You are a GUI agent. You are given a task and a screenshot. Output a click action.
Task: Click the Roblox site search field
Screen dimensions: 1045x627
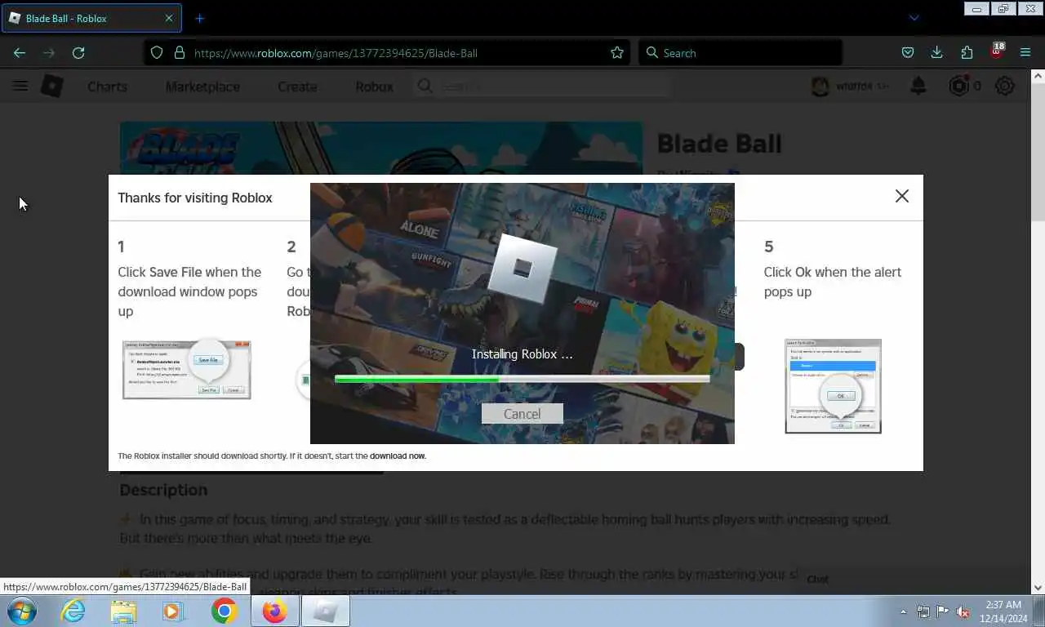pos(541,86)
